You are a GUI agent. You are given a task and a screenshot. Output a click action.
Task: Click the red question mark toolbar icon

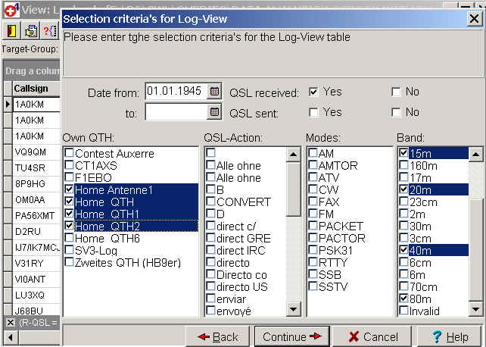(49, 31)
